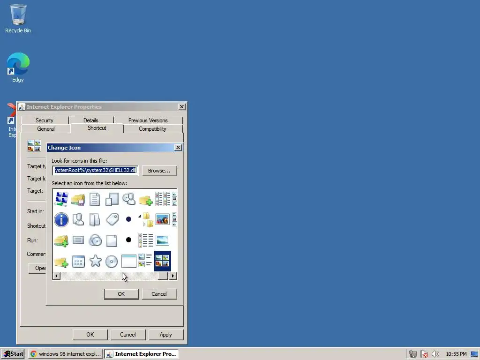The image size is (480, 360).
Task: Click the icon list scroll left arrow
Action: (56, 276)
